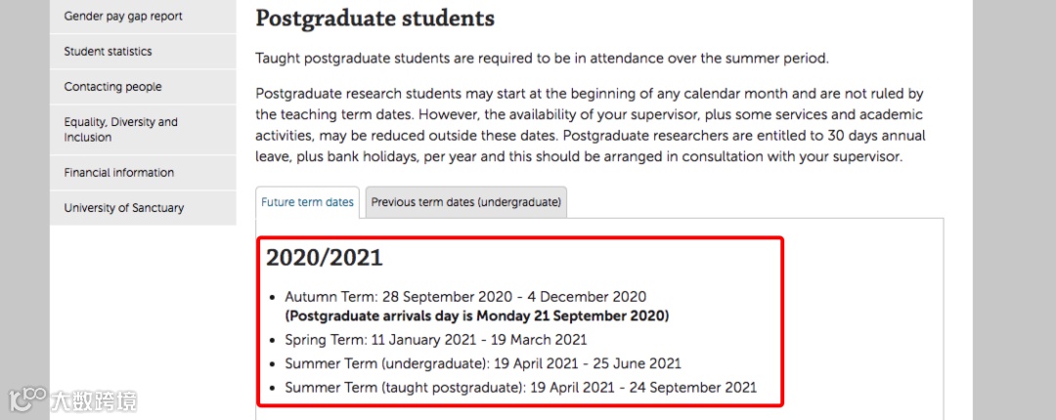Select the Spring Term dates line
This screenshot has width=1056, height=420.
436,340
